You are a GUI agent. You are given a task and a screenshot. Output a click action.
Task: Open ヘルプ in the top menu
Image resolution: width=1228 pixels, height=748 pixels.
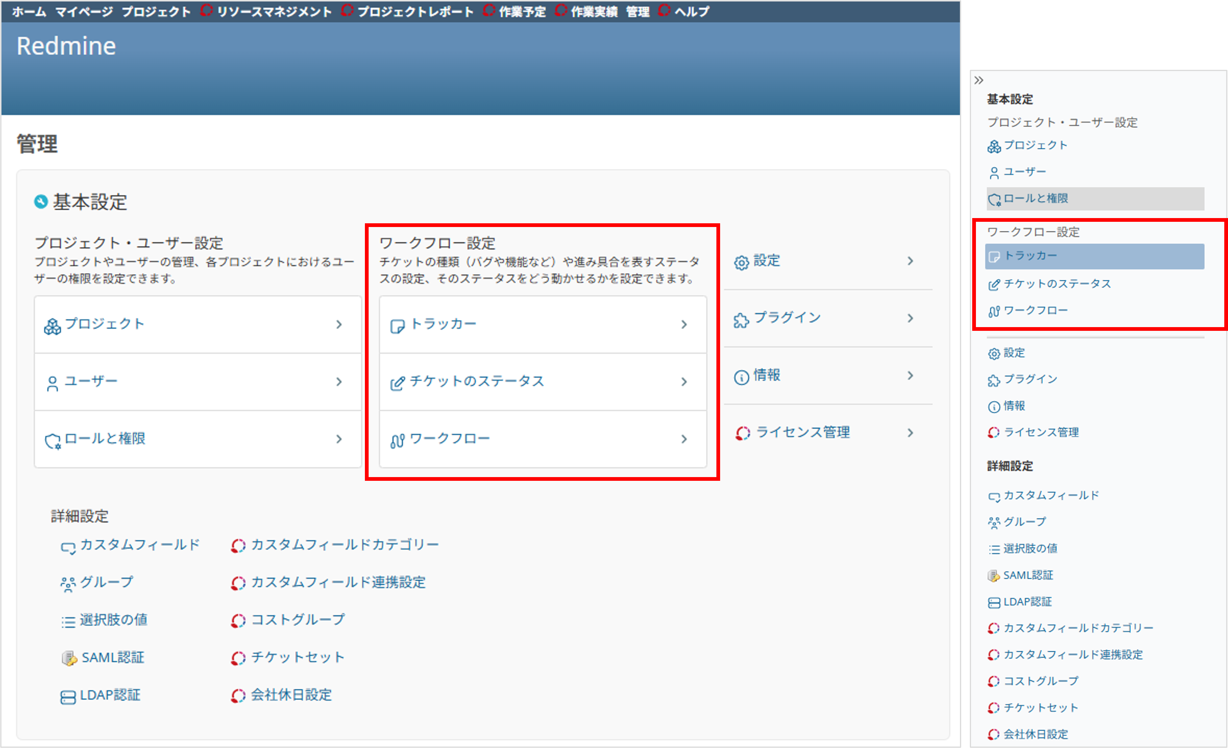point(692,12)
